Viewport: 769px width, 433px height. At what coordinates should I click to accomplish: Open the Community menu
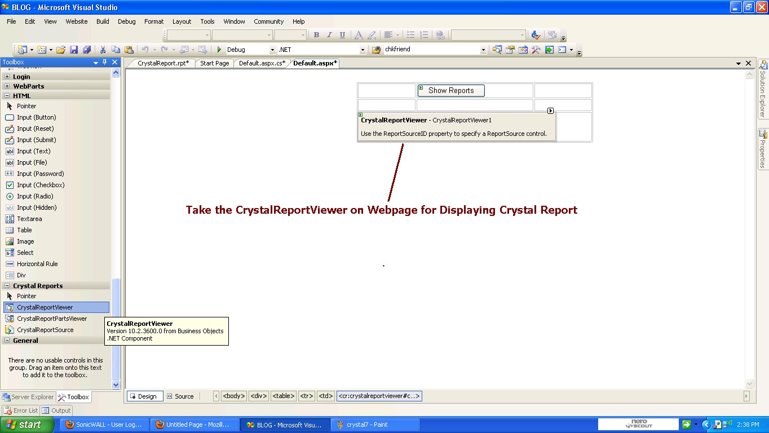click(269, 21)
